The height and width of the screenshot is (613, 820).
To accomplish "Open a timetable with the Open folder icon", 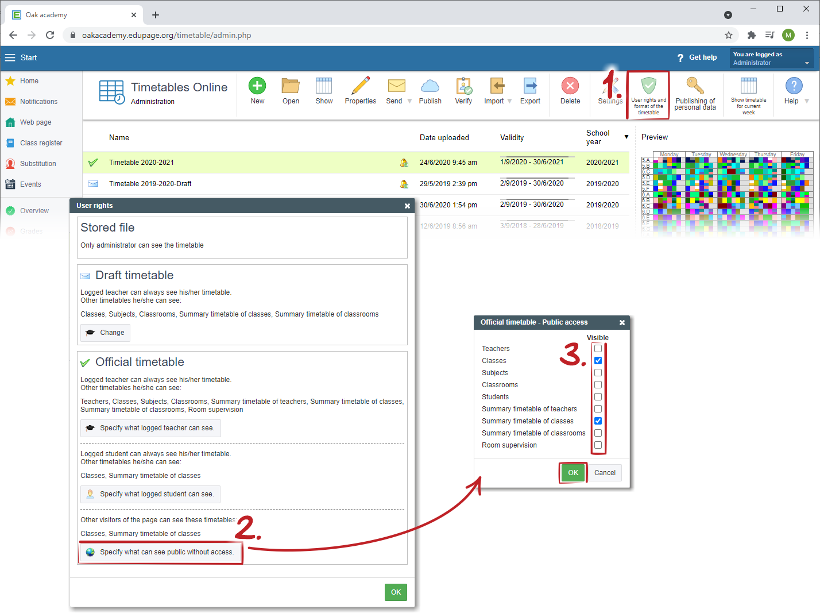I will (x=291, y=86).
